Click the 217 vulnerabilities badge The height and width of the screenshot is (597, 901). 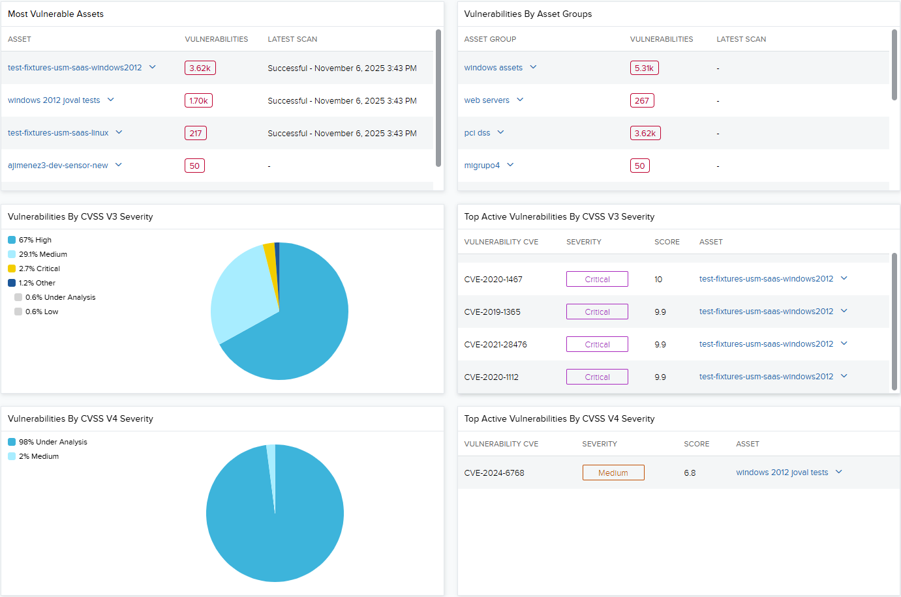(x=196, y=133)
